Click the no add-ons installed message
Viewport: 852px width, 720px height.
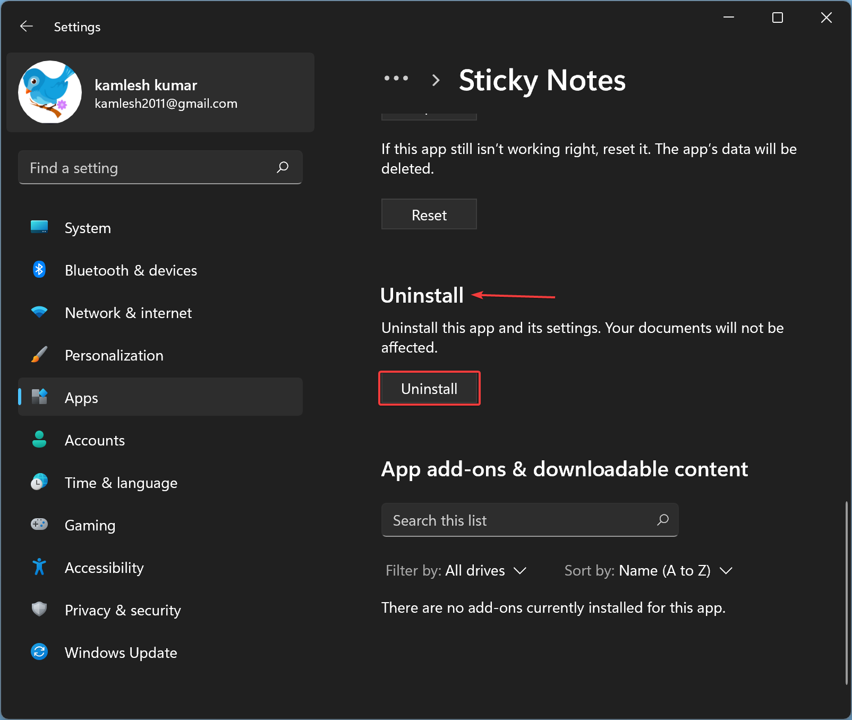point(553,607)
